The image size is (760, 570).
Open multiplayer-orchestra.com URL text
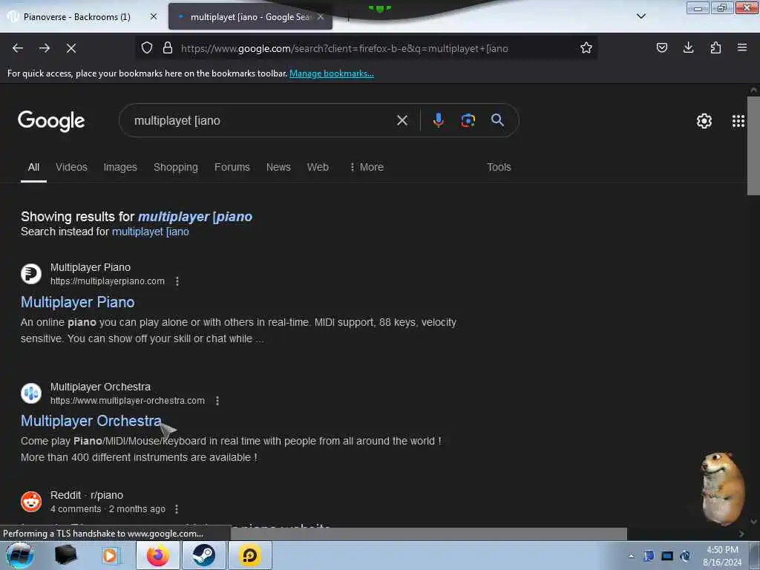[x=128, y=401]
